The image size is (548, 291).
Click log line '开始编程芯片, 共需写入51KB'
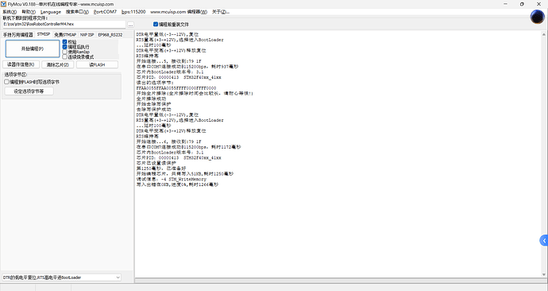point(185,173)
